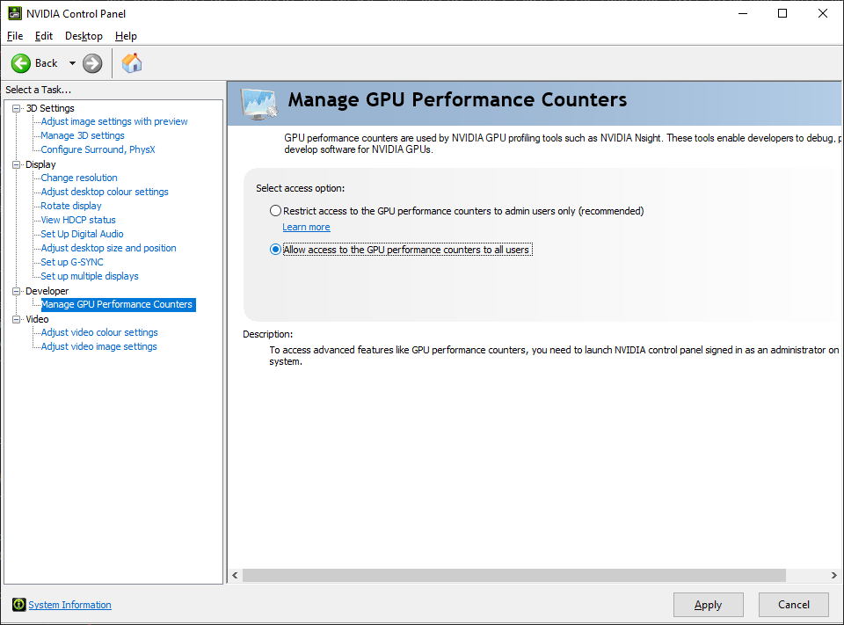844x625 pixels.
Task: Maximize the NVIDIA Control Panel window
Action: (782, 13)
